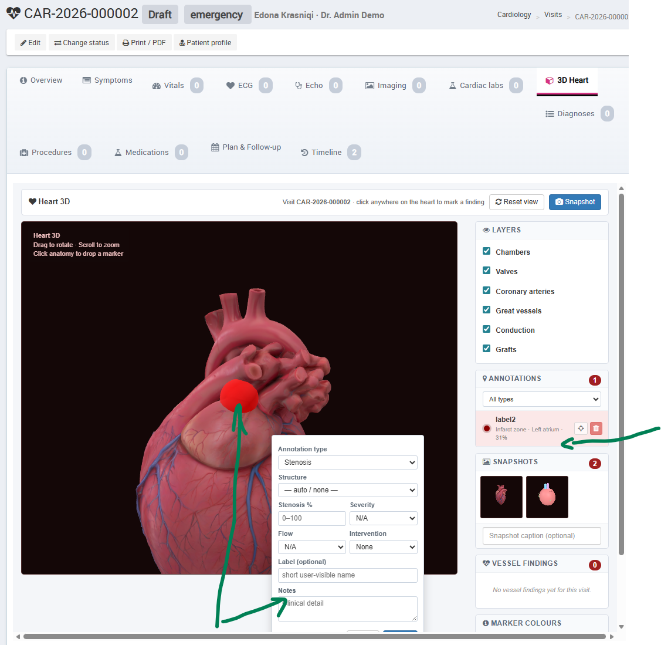Click the Echo stethoscope icon
Viewport: 661px width, 645px height.
tap(299, 86)
